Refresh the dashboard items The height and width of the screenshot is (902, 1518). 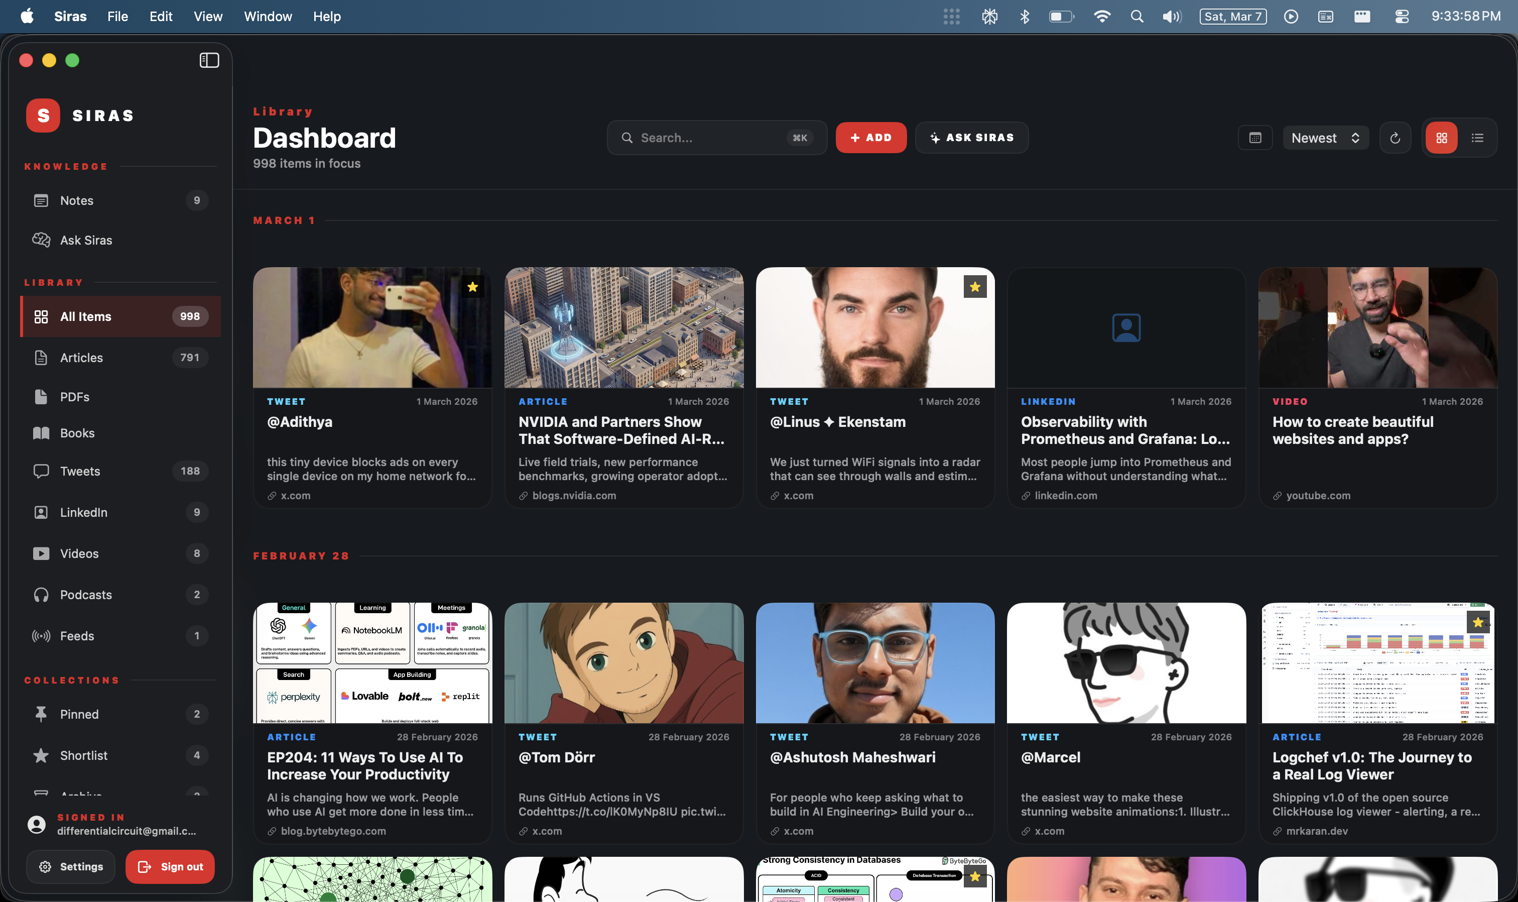[x=1396, y=138]
